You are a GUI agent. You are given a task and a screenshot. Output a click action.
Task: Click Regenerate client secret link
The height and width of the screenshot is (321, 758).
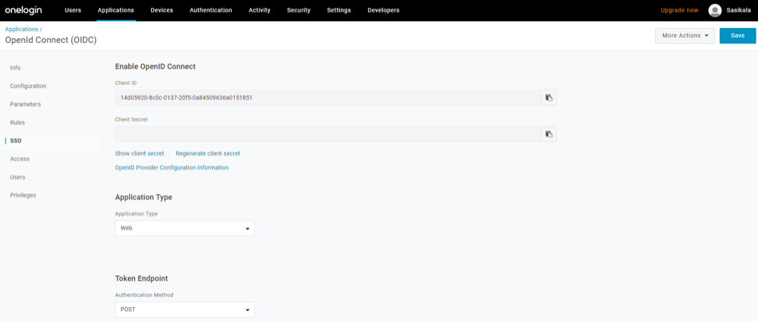[x=207, y=153]
